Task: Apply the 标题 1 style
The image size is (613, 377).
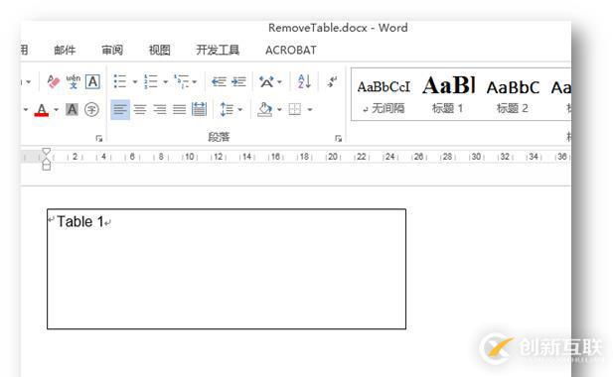Action: coord(448,95)
